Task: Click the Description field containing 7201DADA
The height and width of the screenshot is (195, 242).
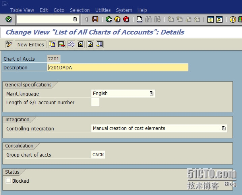Action: [x=118, y=67]
